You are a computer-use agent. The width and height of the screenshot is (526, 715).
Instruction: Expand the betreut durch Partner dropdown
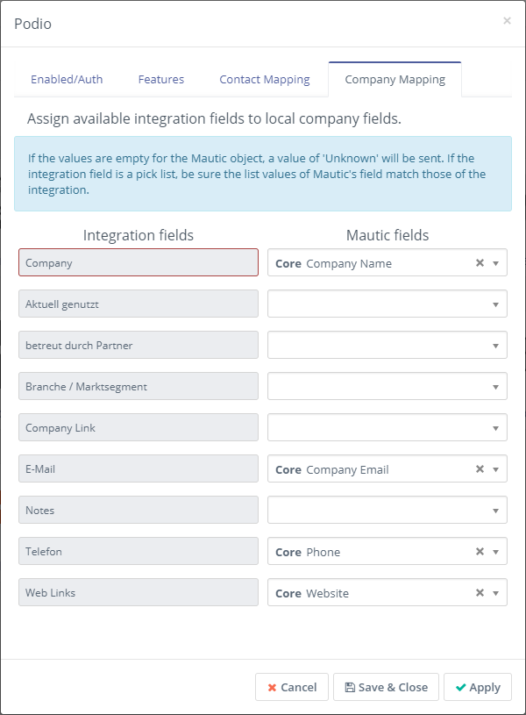[387, 346]
